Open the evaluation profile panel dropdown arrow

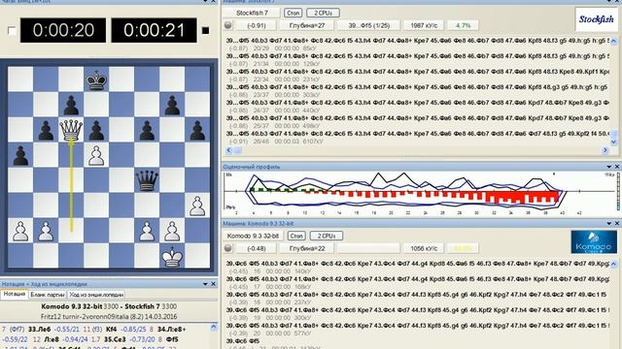[609, 167]
